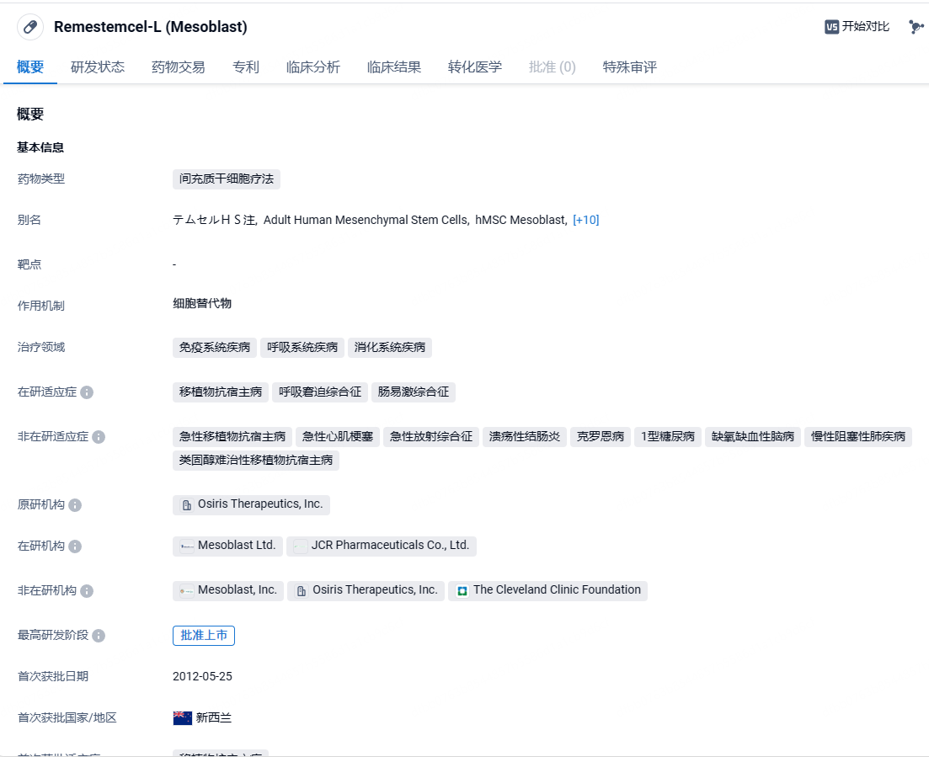Click the 急性移植物抗宿主病 tag
Image resolution: width=929 pixels, height=757 pixels.
[232, 436]
